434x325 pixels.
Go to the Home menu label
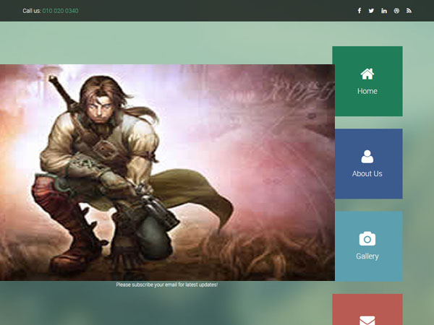367,92
